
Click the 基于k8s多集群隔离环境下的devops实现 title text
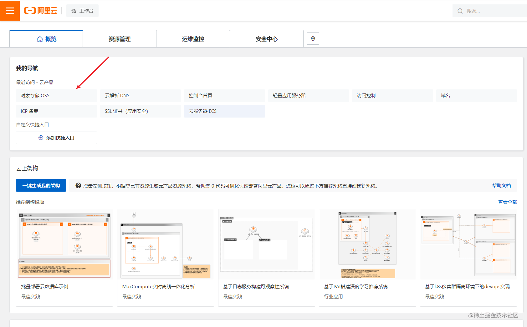click(468, 287)
